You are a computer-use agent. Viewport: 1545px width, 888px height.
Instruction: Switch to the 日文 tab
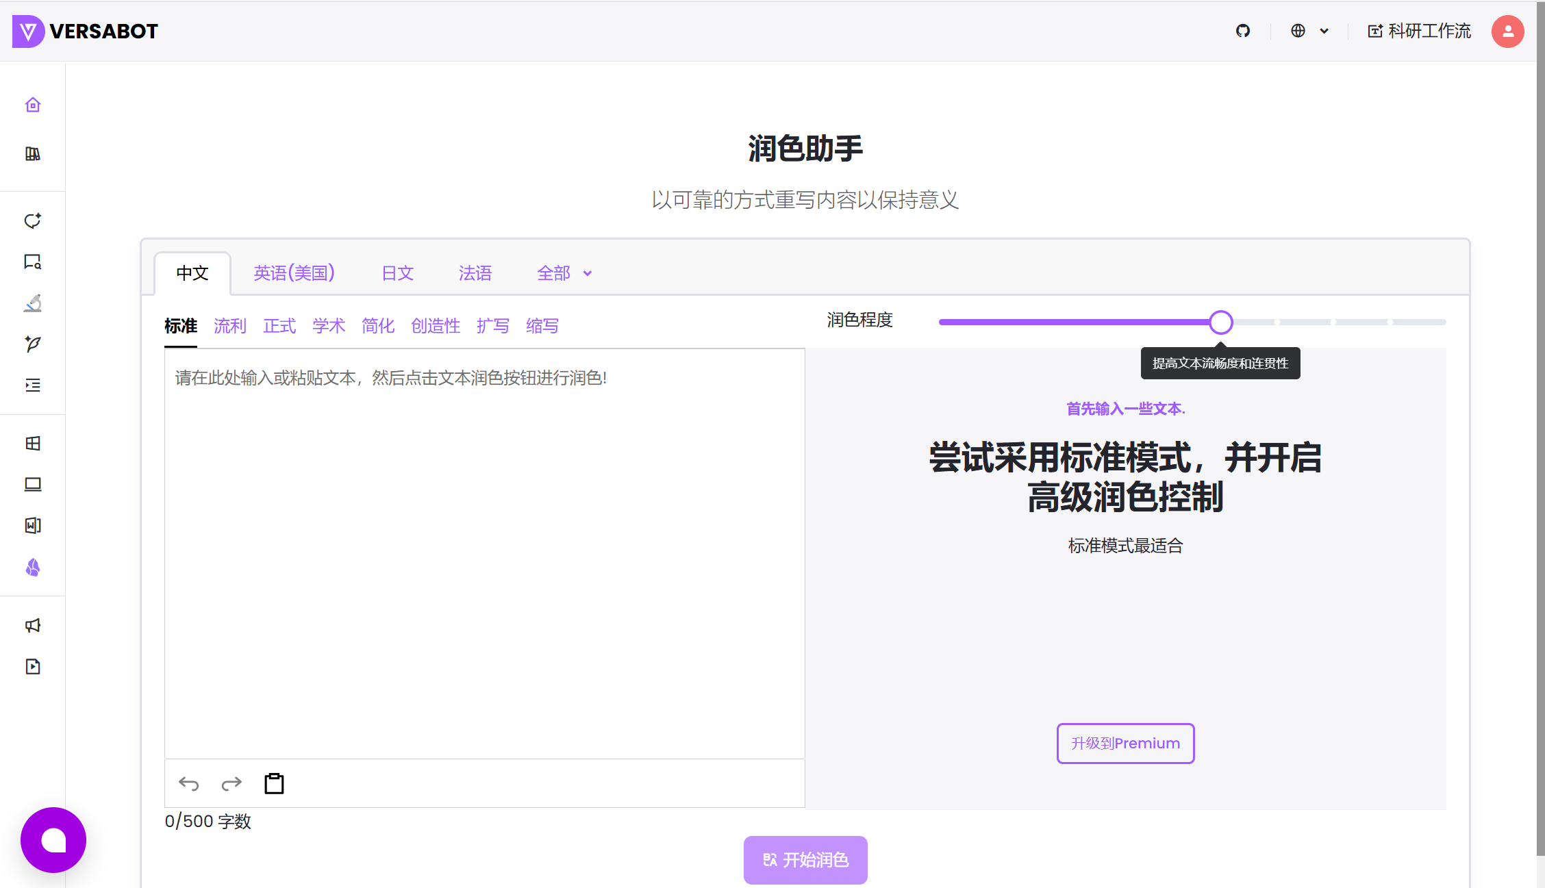pos(397,272)
